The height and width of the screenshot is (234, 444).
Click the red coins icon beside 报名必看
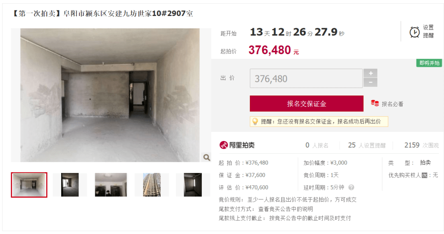point(375,103)
